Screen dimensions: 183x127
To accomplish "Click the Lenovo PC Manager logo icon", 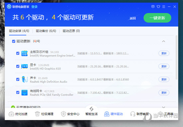I will [9, 7].
